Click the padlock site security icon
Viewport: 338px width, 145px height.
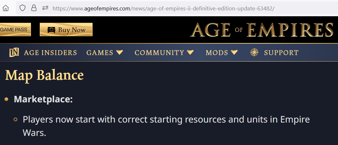point(34,8)
